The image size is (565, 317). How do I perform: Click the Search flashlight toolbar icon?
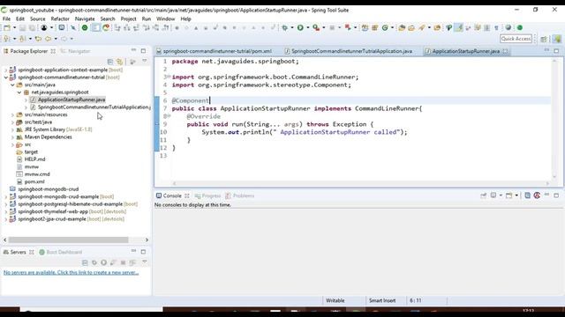click(x=422, y=27)
